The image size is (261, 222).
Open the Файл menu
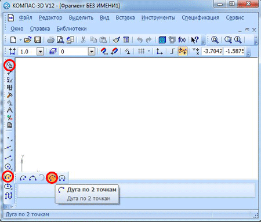coord(26,18)
